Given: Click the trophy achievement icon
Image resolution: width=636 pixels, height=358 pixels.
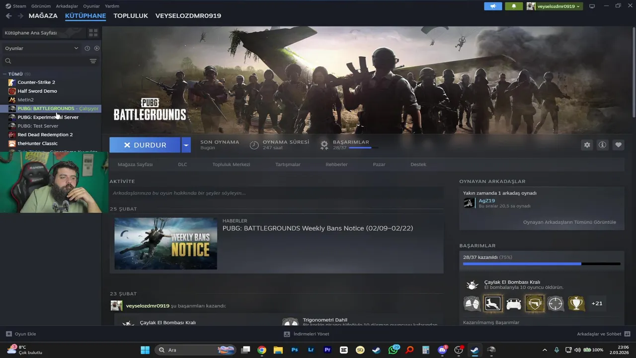Looking at the screenshot, I should pos(576,303).
